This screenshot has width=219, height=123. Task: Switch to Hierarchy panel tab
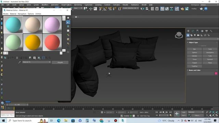(197, 31)
